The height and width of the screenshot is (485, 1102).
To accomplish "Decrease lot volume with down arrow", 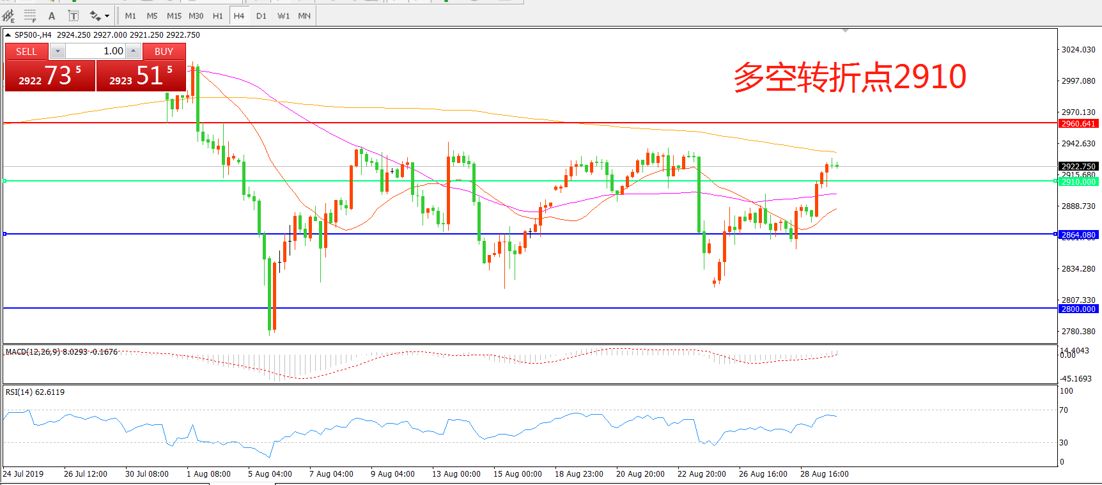I will click(58, 51).
